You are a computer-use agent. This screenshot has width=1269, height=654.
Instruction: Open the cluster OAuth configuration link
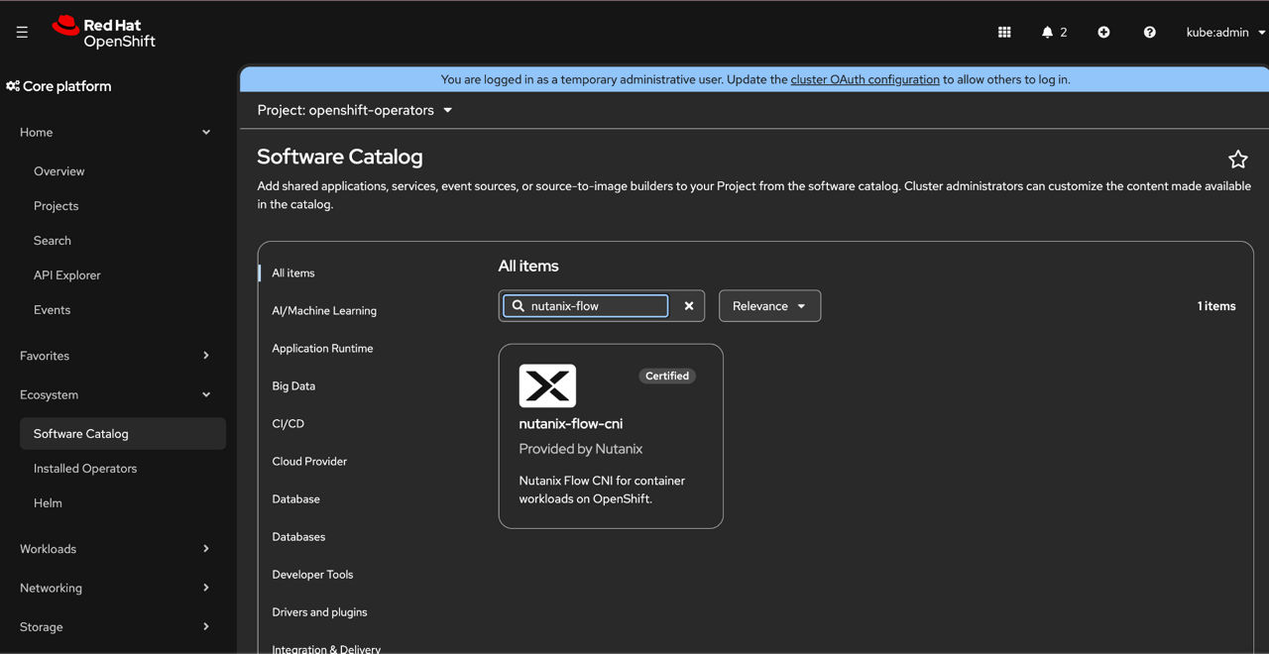pyautogui.click(x=865, y=79)
